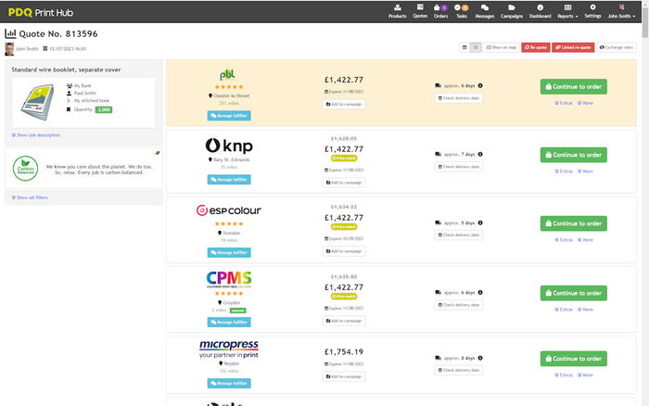Message fulfiller for CPMS Croydon
The image size is (649, 406).
point(229,322)
